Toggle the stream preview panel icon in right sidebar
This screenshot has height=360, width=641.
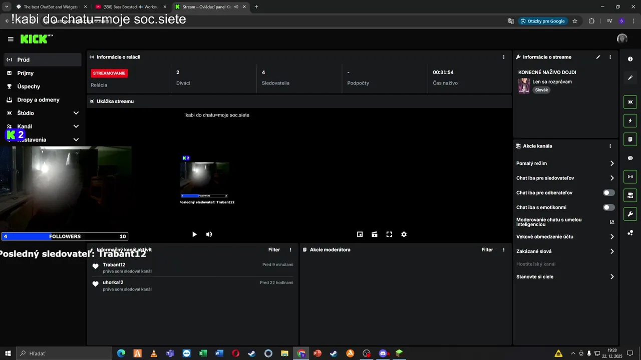(x=630, y=102)
